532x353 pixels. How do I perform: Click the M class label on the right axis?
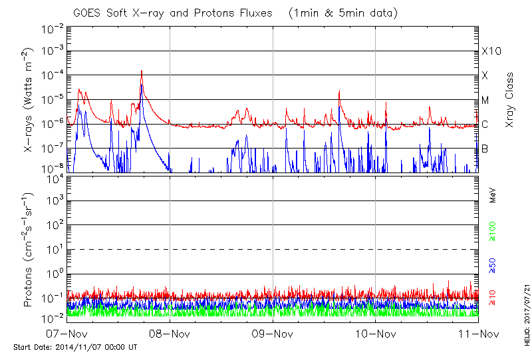[485, 101]
